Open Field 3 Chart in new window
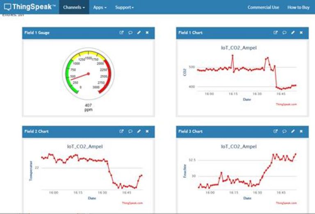The image size is (315, 214). coord(276,132)
